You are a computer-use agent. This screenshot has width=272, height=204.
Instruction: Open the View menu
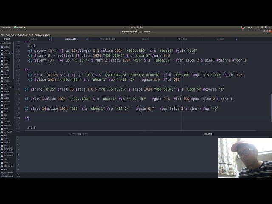pyautogui.click(x=14, y=35)
